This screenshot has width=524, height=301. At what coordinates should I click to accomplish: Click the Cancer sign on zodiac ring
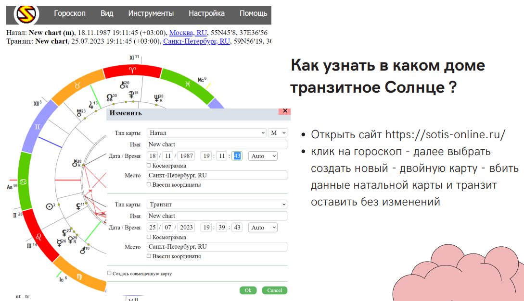[24, 182]
